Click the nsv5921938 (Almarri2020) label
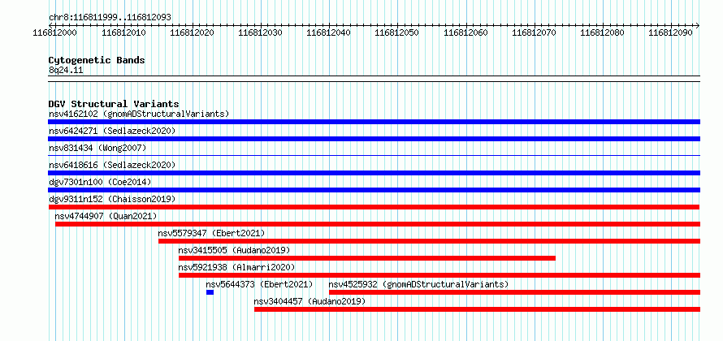 click(x=237, y=267)
